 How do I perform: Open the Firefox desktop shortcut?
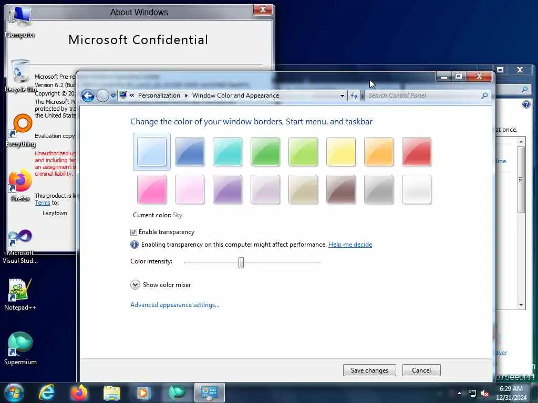(20, 185)
